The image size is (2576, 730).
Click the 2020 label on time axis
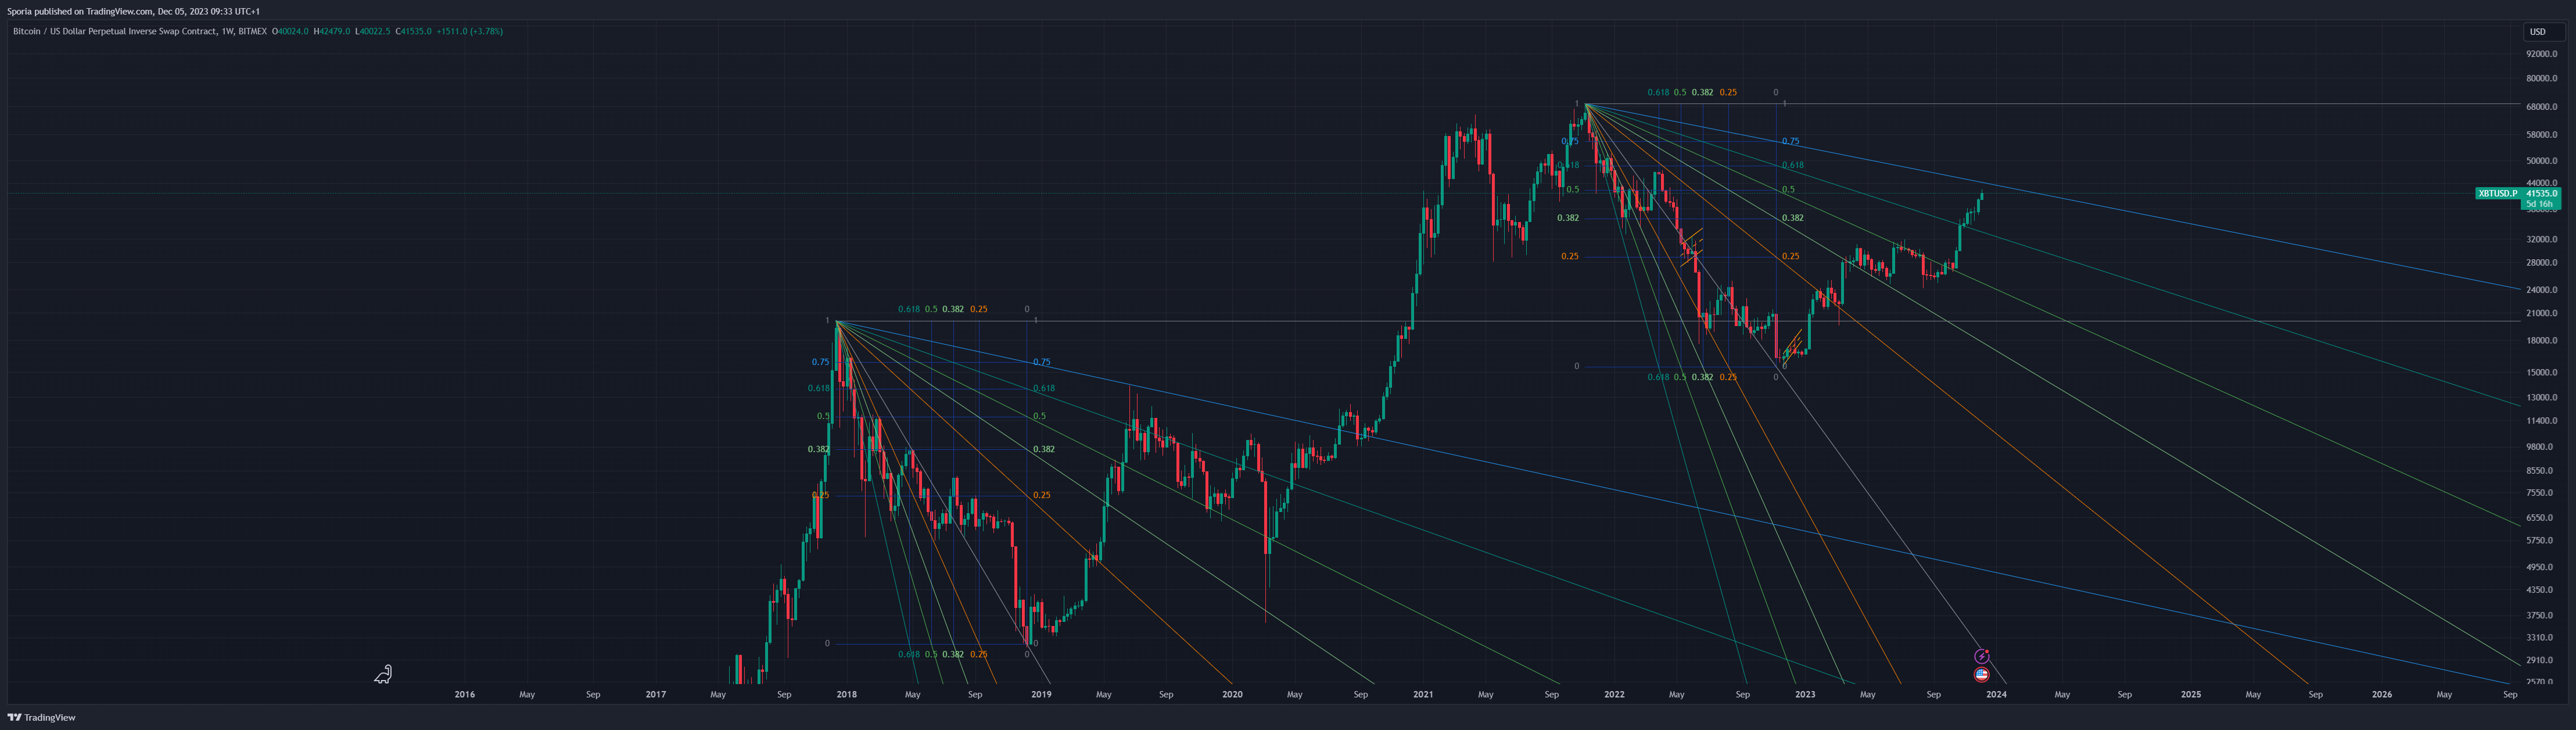click(1232, 694)
